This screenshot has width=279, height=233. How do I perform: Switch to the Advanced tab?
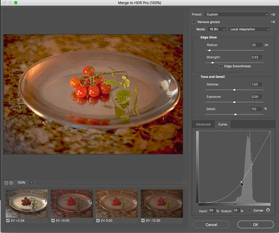tap(203, 124)
